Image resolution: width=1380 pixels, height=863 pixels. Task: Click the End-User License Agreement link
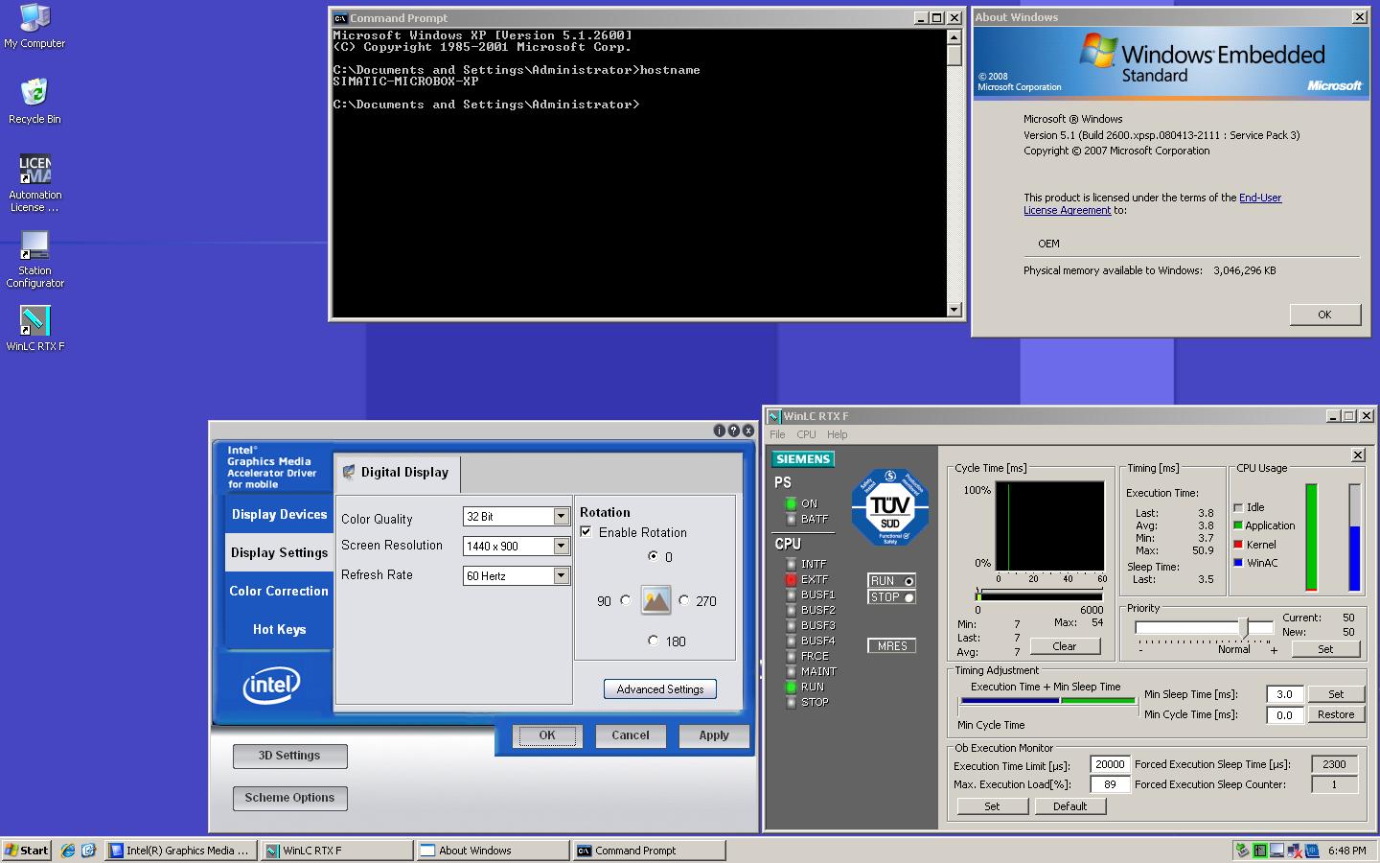click(x=1152, y=204)
